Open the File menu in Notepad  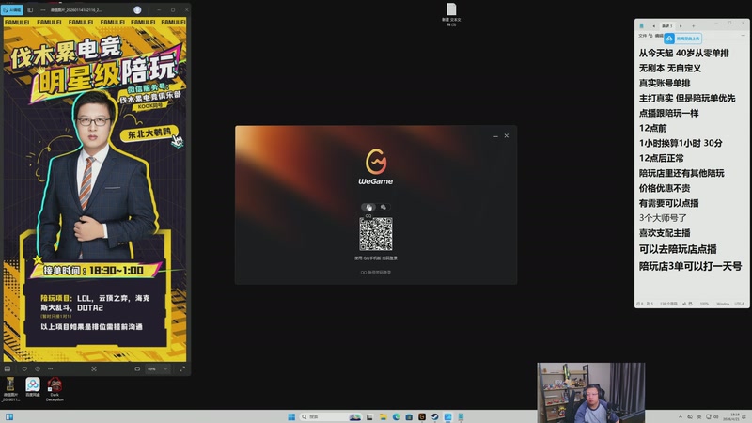point(642,36)
